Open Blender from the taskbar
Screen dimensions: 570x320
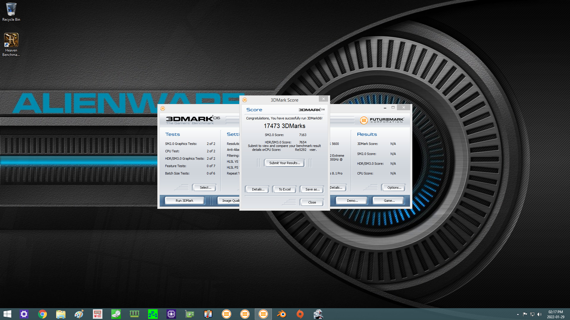pyautogui.click(x=281, y=314)
